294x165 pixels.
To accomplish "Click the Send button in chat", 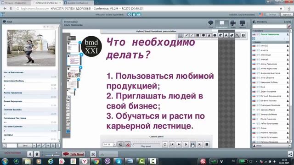I will (25, 146).
